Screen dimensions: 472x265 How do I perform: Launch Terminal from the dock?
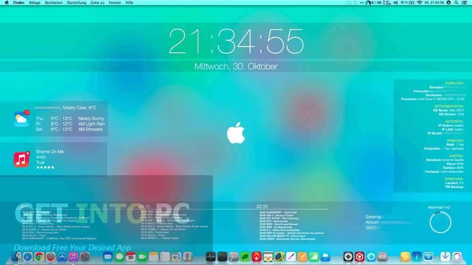[222, 257]
